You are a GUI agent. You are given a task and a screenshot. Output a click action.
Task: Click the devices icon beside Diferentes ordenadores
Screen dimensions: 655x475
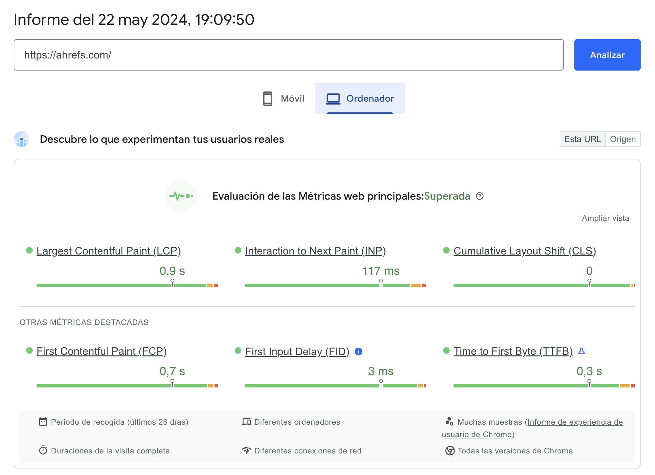[x=247, y=421]
